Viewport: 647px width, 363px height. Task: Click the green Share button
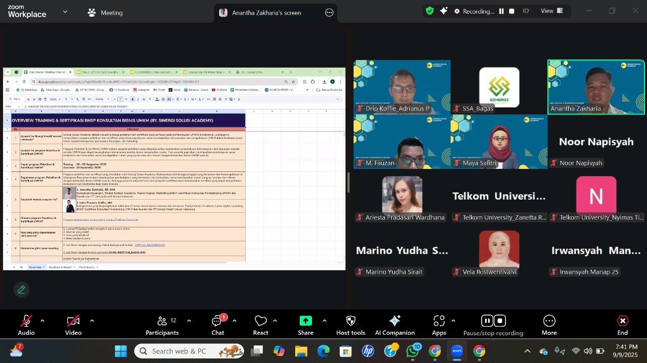coord(305,325)
